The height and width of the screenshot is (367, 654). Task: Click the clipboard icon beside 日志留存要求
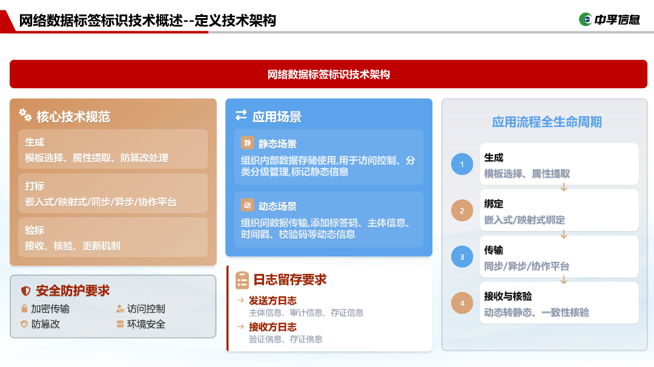click(242, 280)
